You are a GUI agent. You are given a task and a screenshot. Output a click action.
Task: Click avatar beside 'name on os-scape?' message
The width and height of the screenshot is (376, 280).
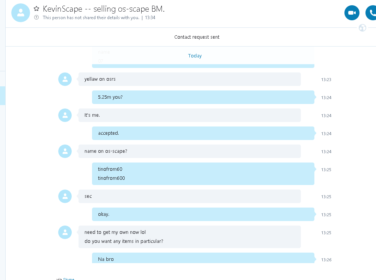(x=65, y=151)
